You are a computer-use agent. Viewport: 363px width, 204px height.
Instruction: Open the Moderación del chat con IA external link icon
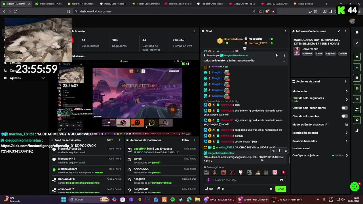click(347, 124)
